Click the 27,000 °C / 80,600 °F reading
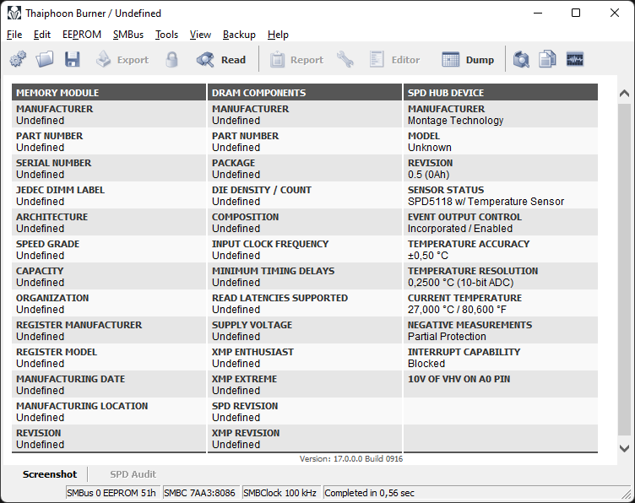Viewport: 635px width, 503px height. (457, 310)
